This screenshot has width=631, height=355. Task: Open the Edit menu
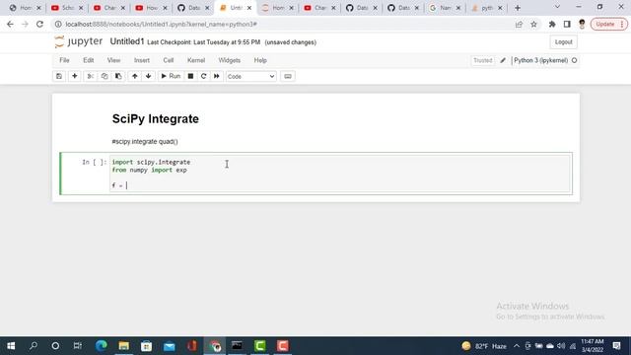pos(89,60)
